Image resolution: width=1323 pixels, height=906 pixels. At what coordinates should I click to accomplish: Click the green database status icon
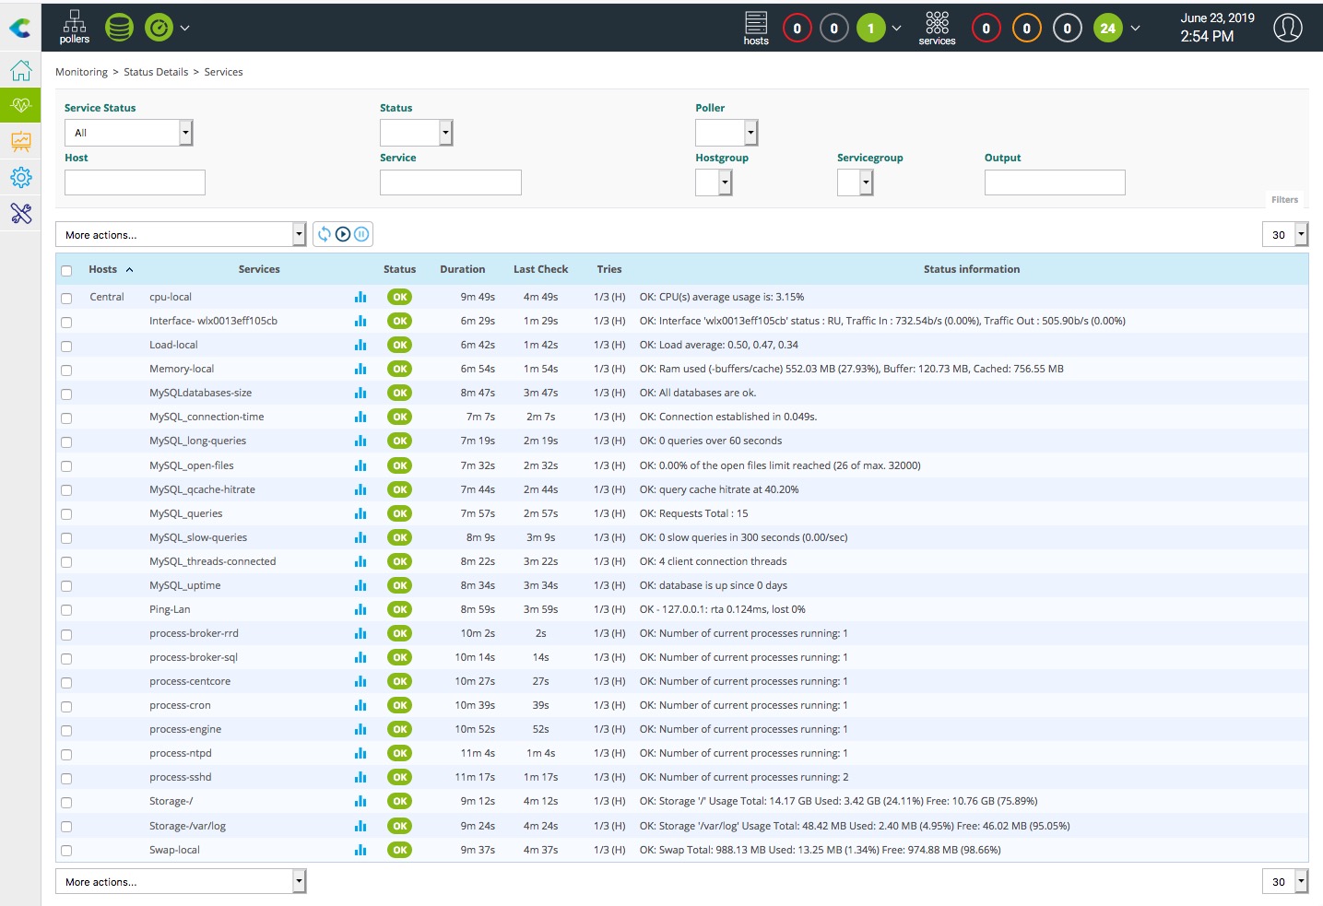coord(119,28)
